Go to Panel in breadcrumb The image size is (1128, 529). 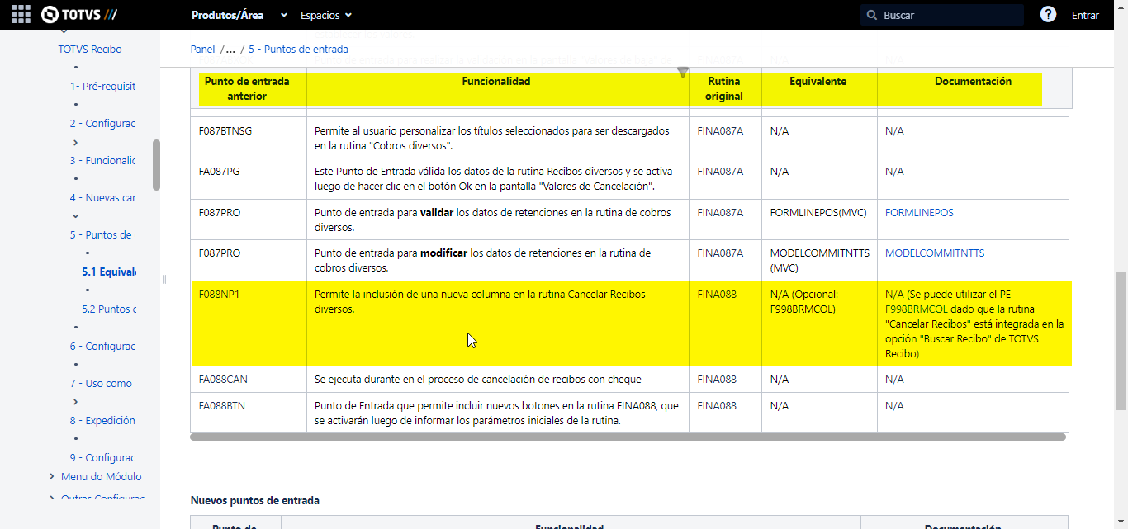point(202,50)
